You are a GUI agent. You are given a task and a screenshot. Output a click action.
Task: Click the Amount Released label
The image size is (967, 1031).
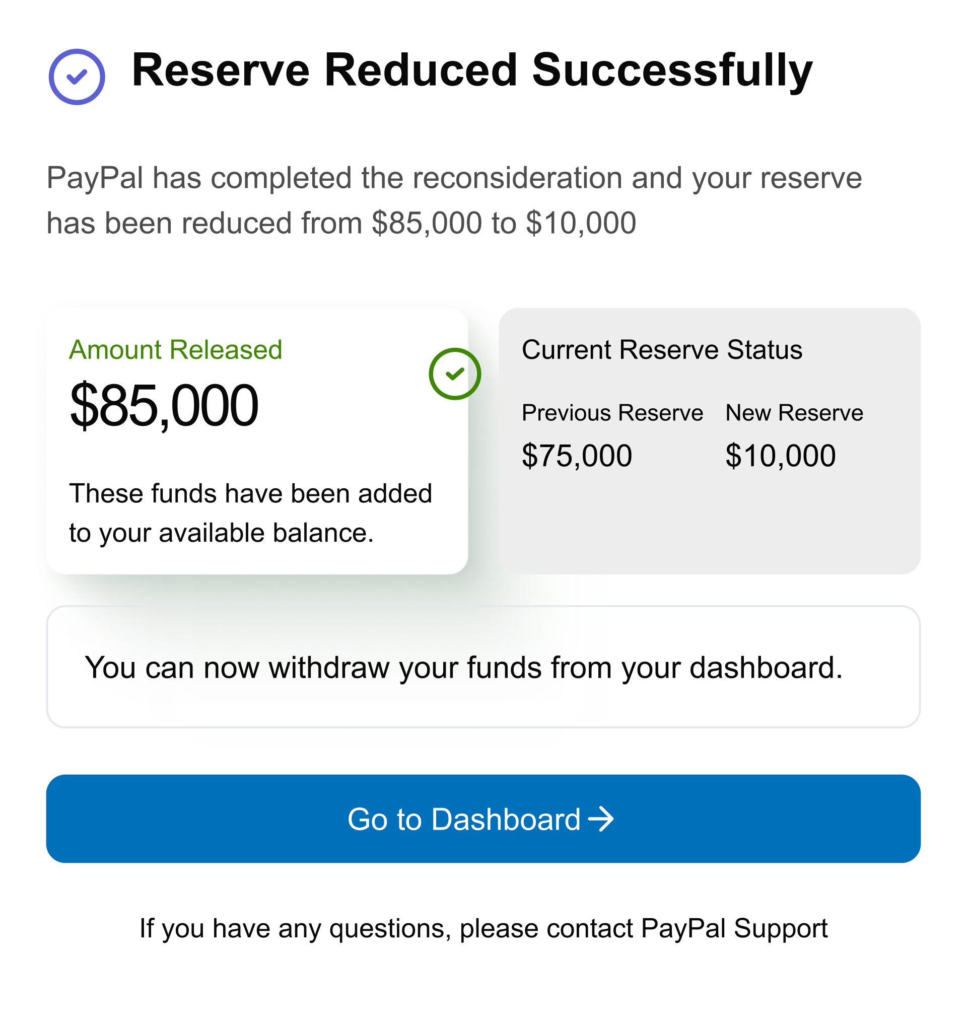(175, 349)
